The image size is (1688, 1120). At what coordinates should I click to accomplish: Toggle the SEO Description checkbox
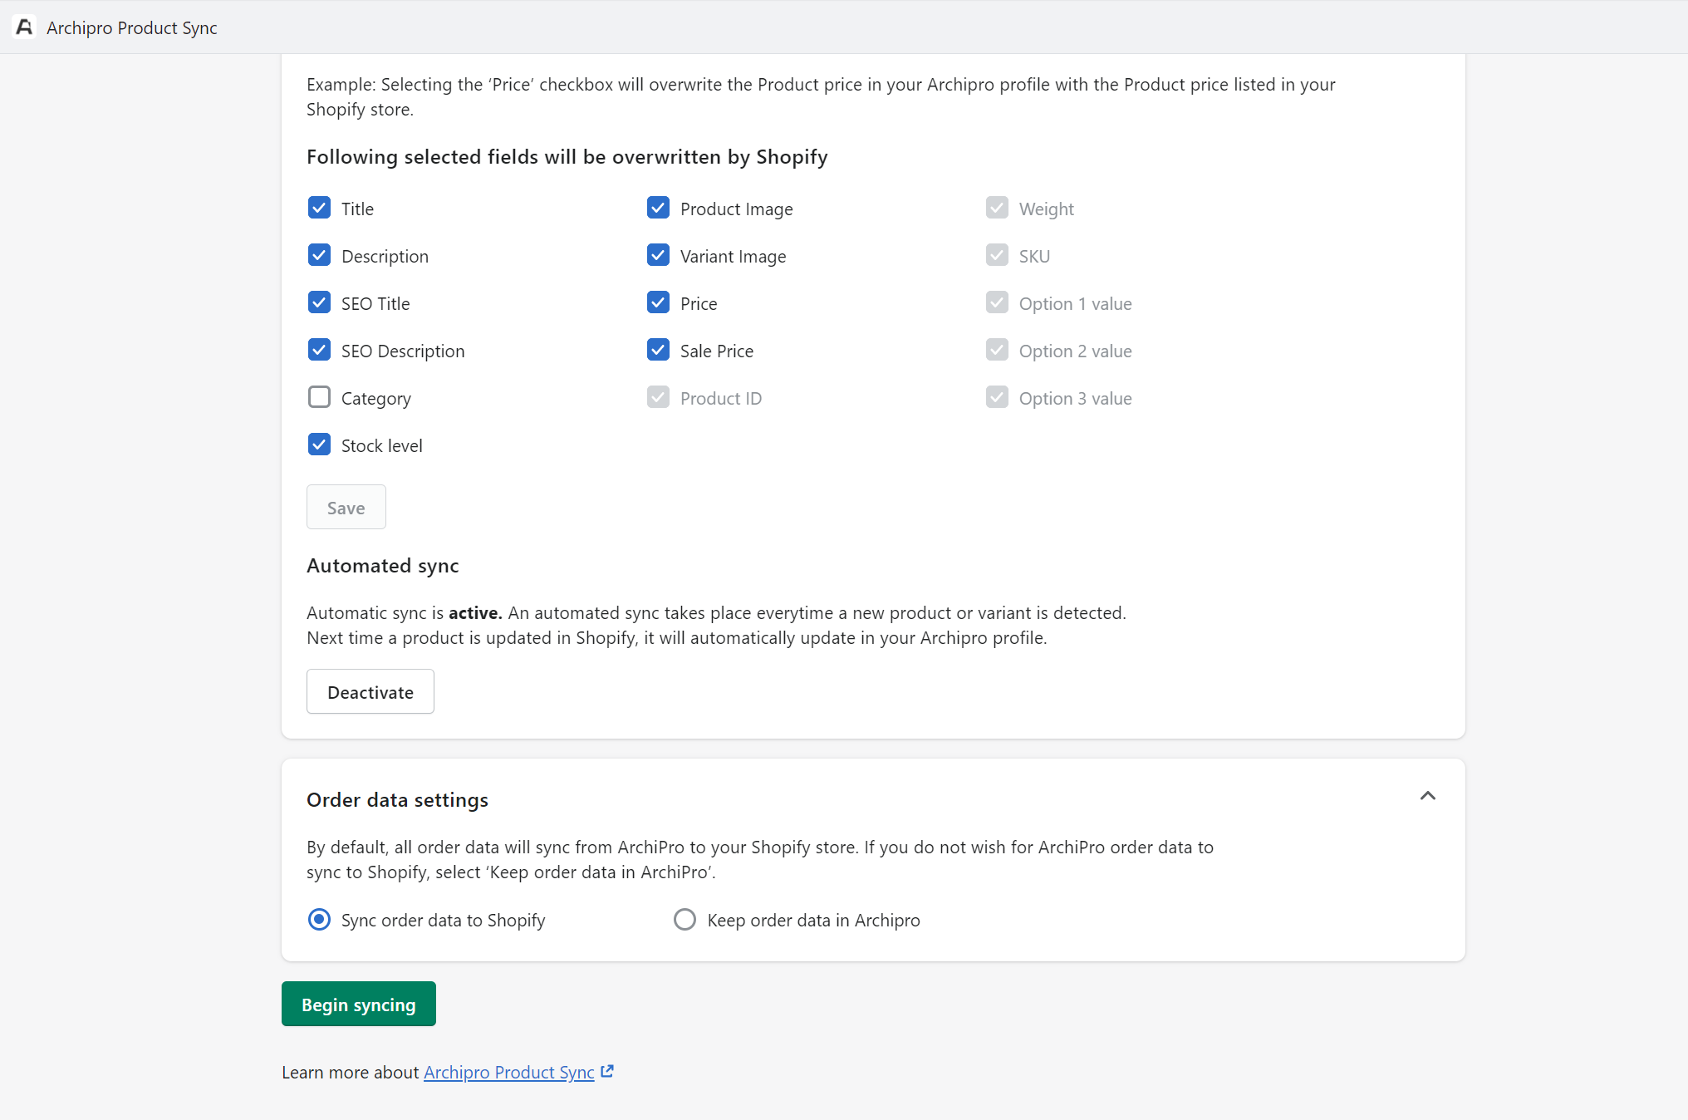319,350
